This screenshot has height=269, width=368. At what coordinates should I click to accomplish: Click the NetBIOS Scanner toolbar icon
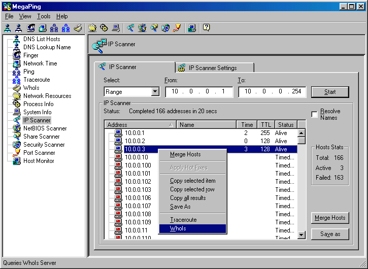(x=142, y=28)
